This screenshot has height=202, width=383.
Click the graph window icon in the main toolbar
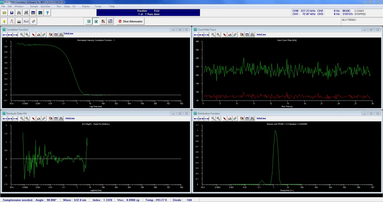[40, 13]
